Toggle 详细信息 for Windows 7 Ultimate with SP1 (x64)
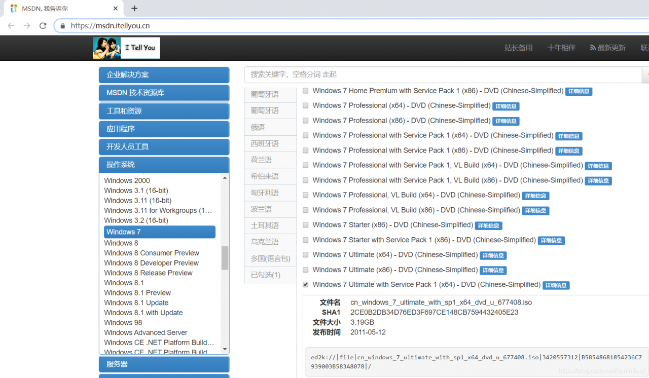Image resolution: width=649 pixels, height=378 pixels. [556, 286]
